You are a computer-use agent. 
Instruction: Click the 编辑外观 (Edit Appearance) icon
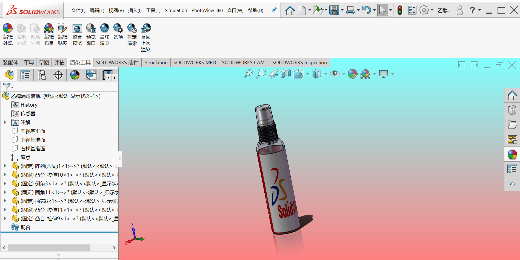click(8, 34)
